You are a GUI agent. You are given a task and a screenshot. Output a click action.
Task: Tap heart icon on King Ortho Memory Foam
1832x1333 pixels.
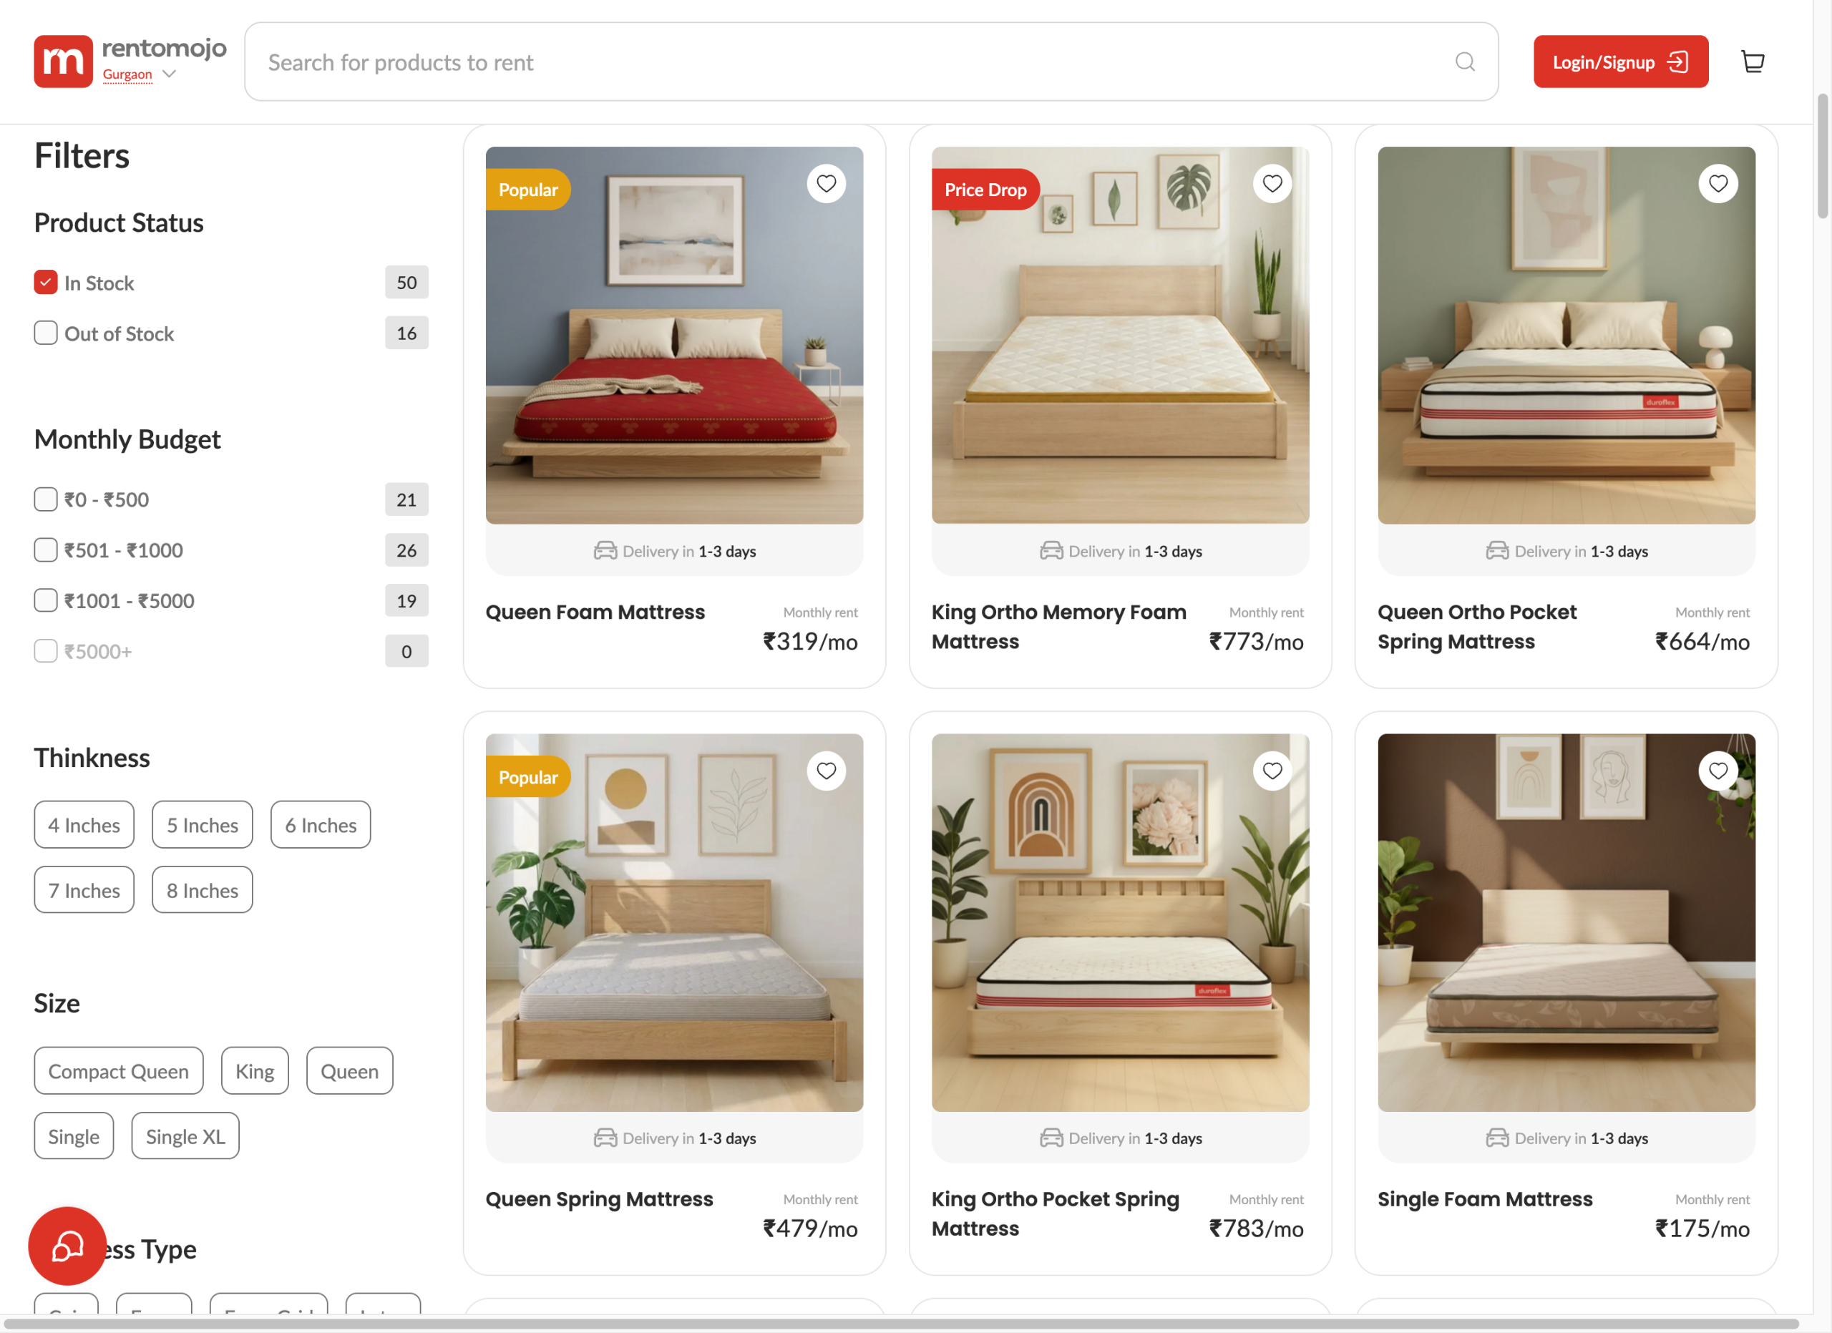click(x=1272, y=183)
